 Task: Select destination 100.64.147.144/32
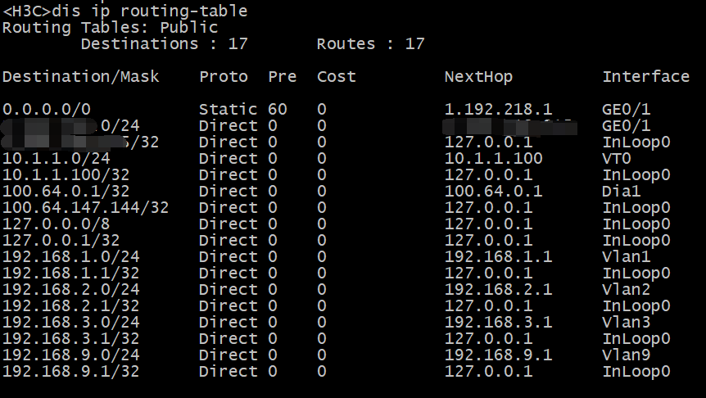[x=85, y=207]
